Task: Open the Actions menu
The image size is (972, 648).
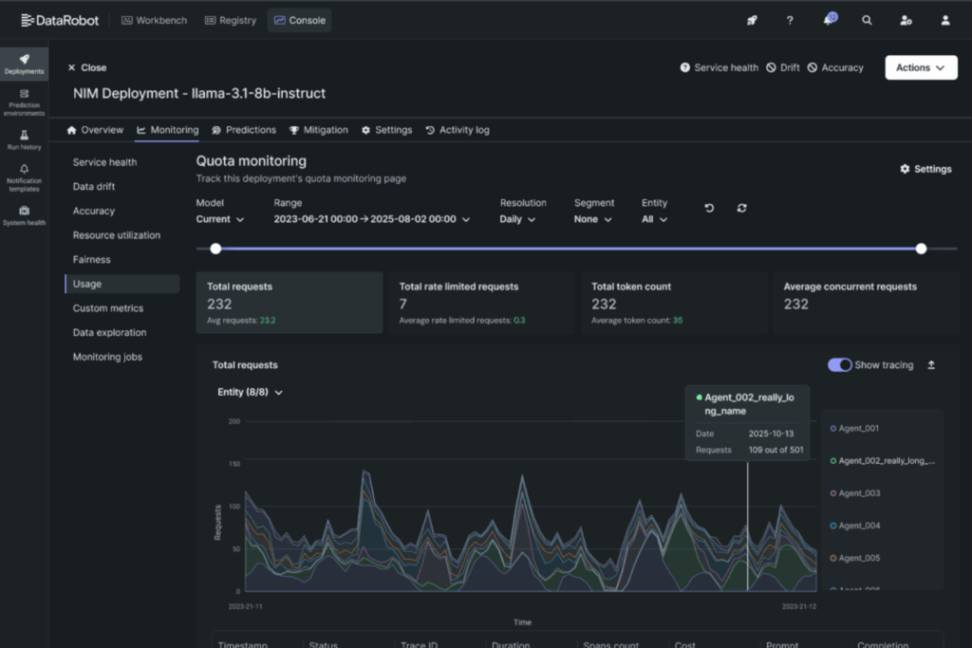Action: pos(920,67)
